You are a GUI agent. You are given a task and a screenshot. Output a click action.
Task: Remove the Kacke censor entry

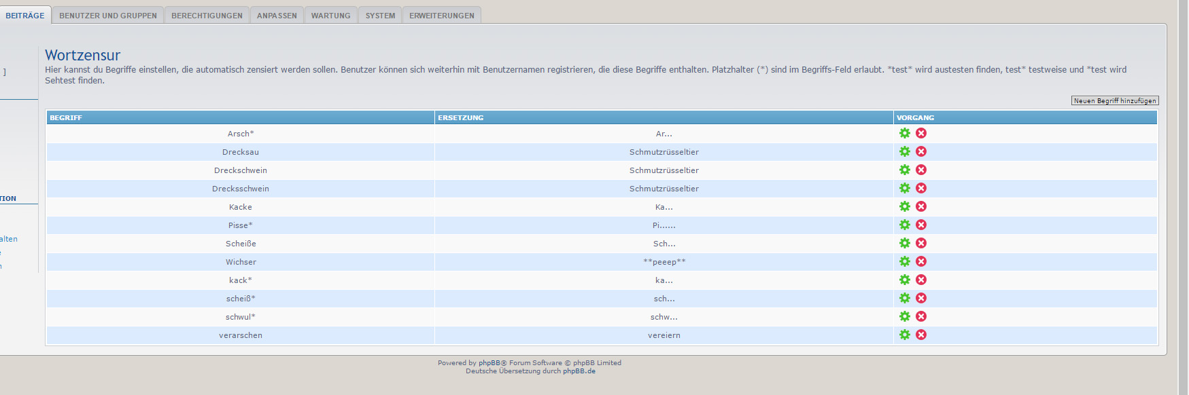[x=921, y=206]
